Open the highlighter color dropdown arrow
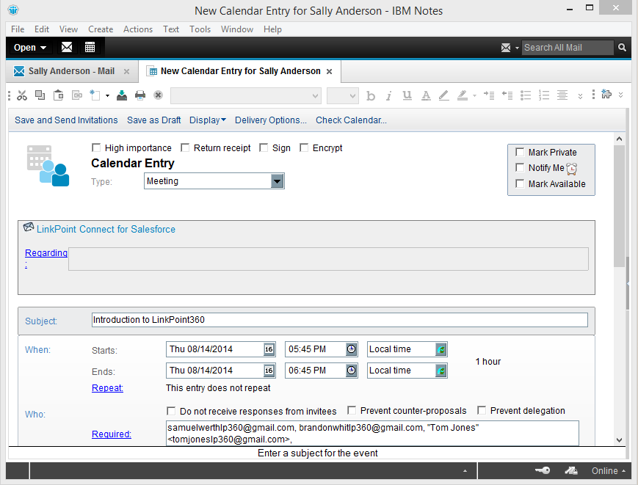This screenshot has height=485, width=638. point(474,96)
